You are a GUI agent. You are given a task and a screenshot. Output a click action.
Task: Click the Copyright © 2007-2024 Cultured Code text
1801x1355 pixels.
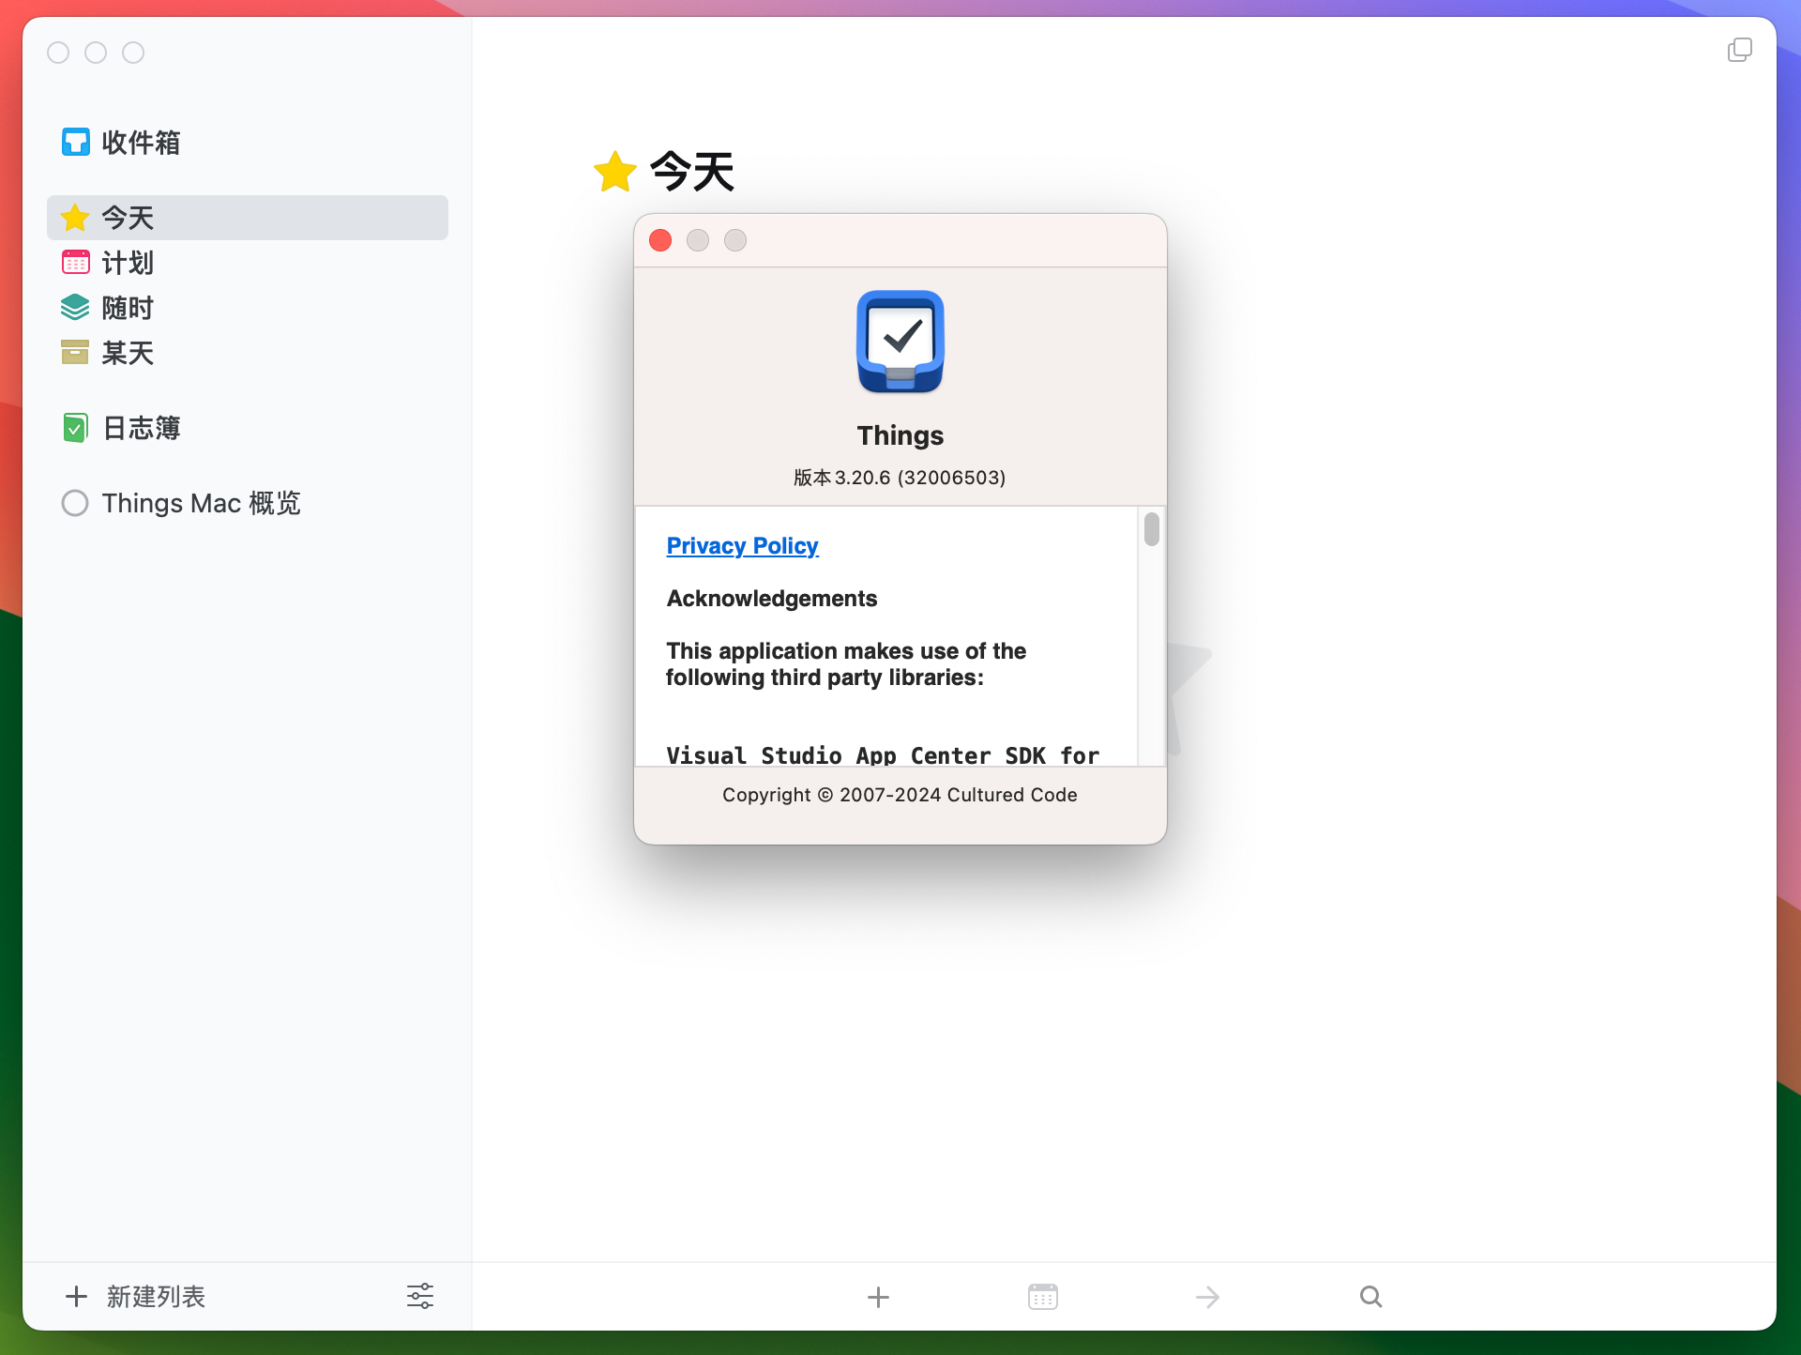tap(900, 795)
